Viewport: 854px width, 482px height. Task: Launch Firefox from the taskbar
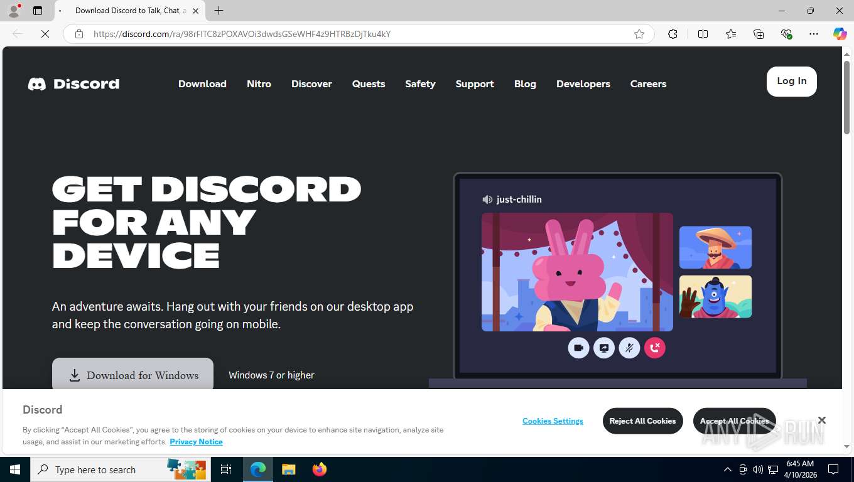click(x=320, y=469)
